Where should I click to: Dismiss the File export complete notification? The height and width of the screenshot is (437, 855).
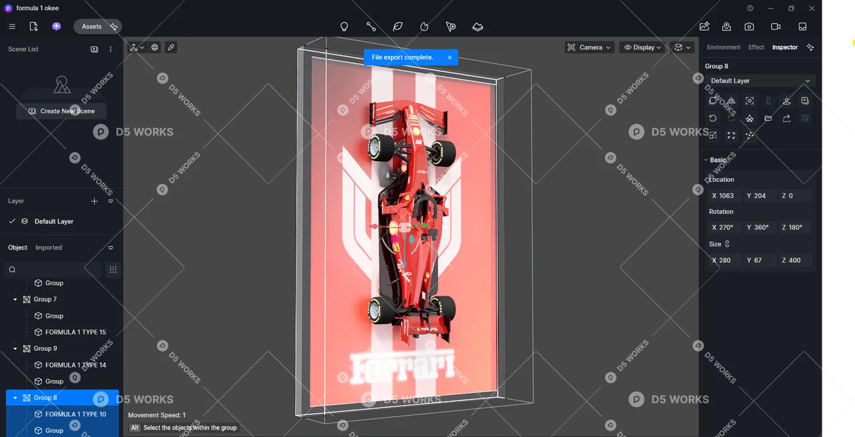click(x=450, y=57)
